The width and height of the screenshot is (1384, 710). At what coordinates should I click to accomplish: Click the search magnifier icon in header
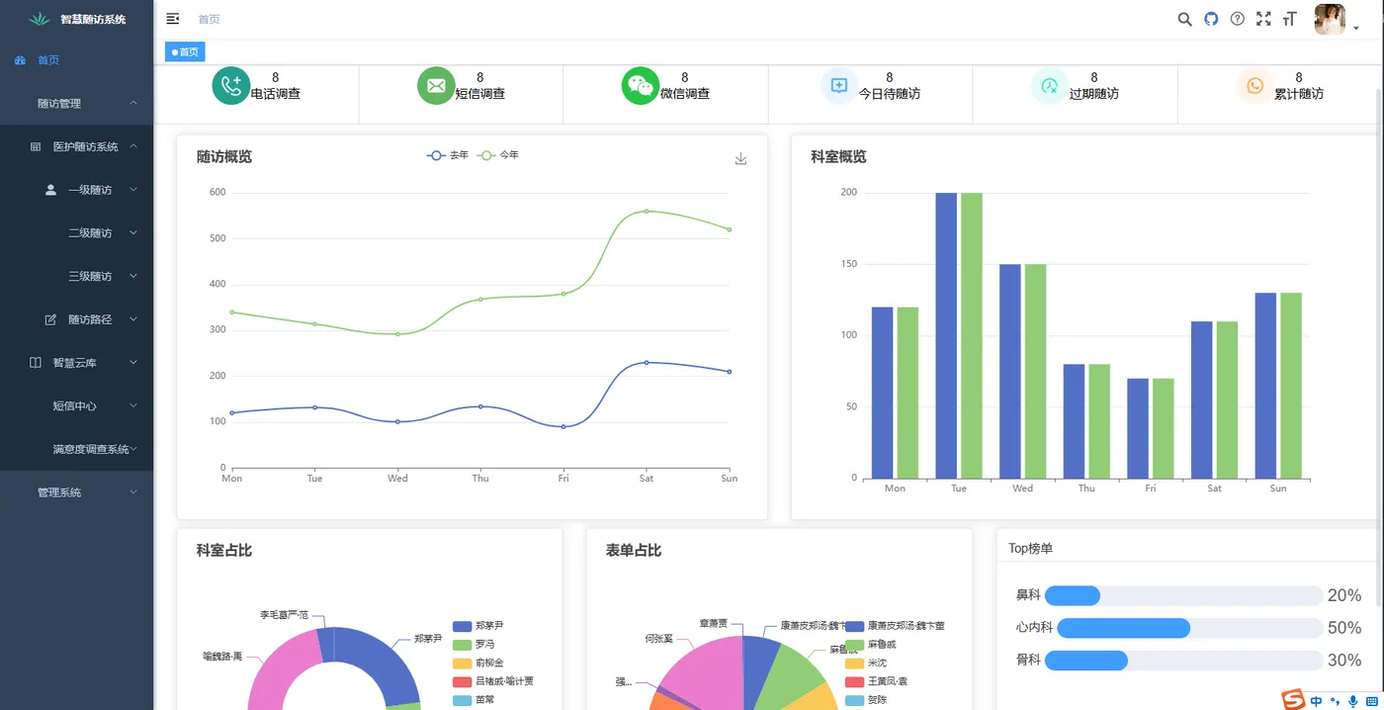pos(1184,19)
